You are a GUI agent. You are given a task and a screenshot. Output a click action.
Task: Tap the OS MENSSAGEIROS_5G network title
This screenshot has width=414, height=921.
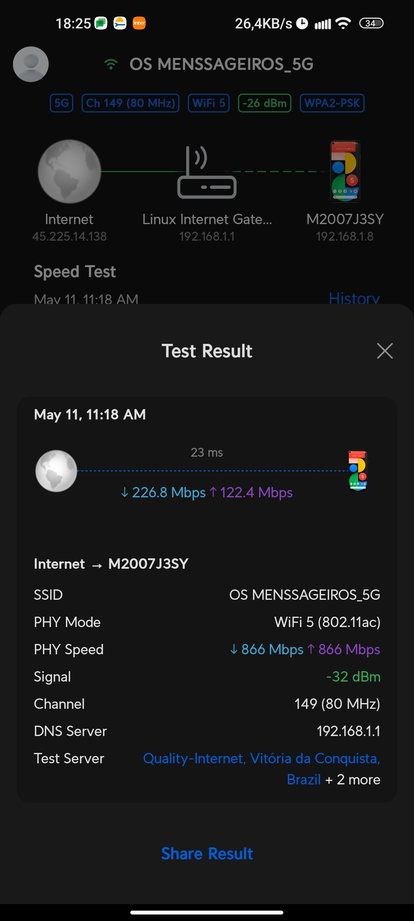coord(221,64)
